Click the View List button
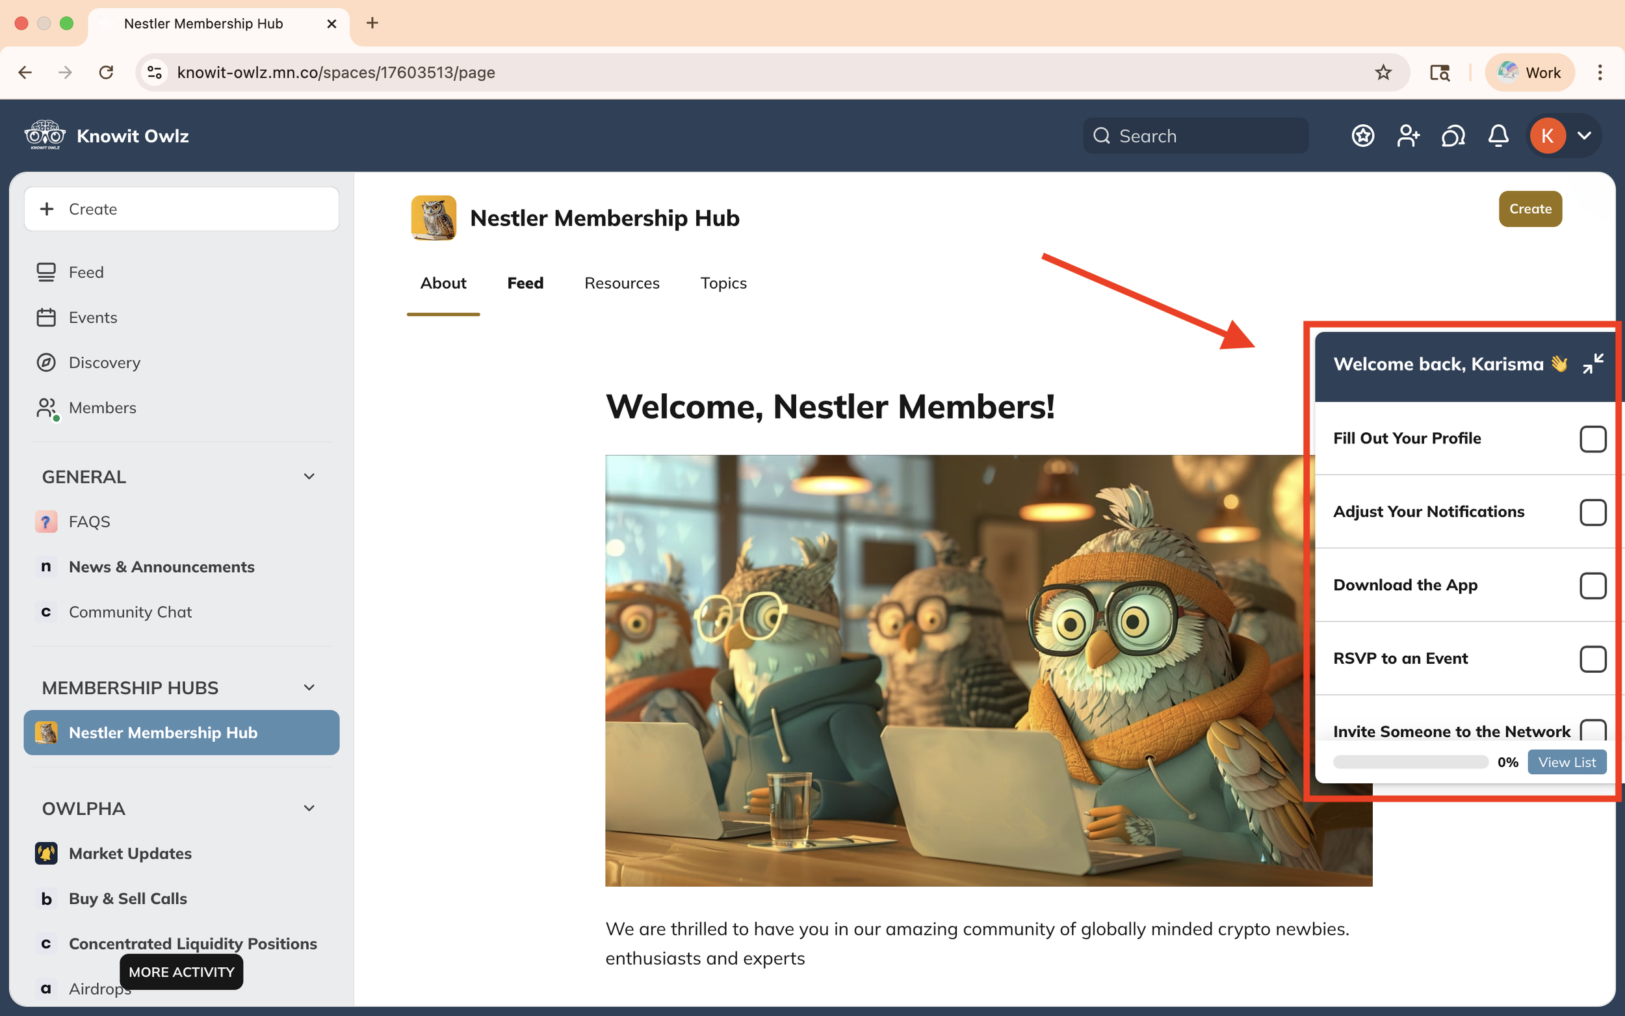The image size is (1625, 1016). 1566,762
